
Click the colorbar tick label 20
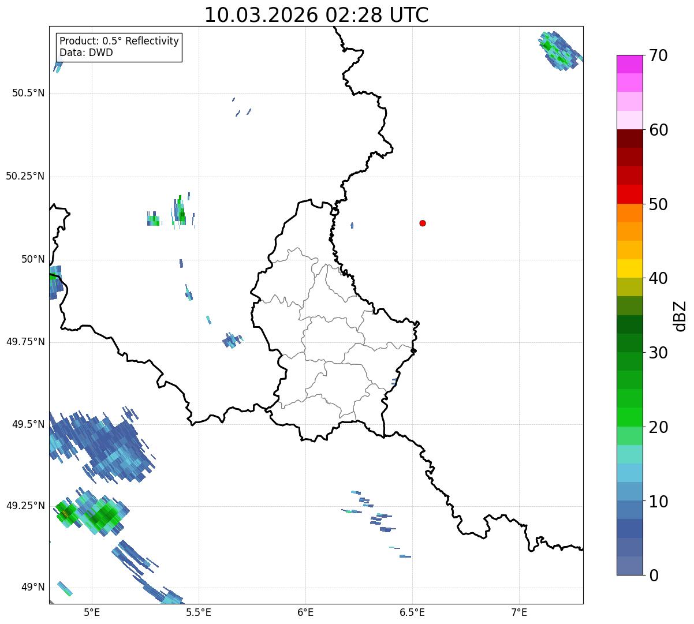coord(658,427)
